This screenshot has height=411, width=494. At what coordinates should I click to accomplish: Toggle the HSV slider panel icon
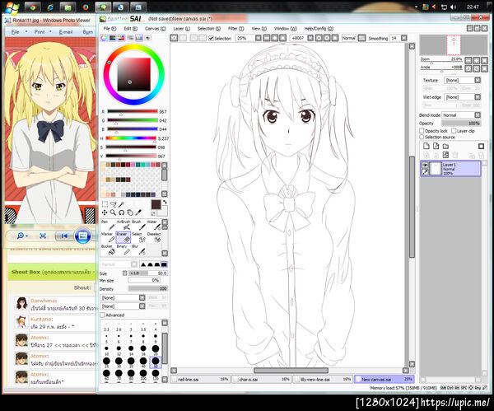pyautogui.click(x=121, y=38)
